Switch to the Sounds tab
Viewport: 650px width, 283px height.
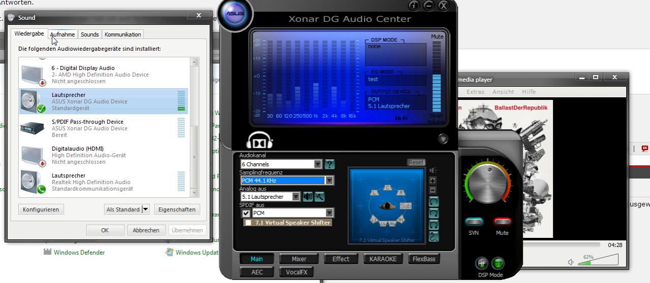coord(89,34)
